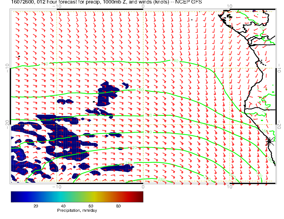Click the black star station marker on the coast
This screenshot has height=219, width=284.
coord(269,141)
